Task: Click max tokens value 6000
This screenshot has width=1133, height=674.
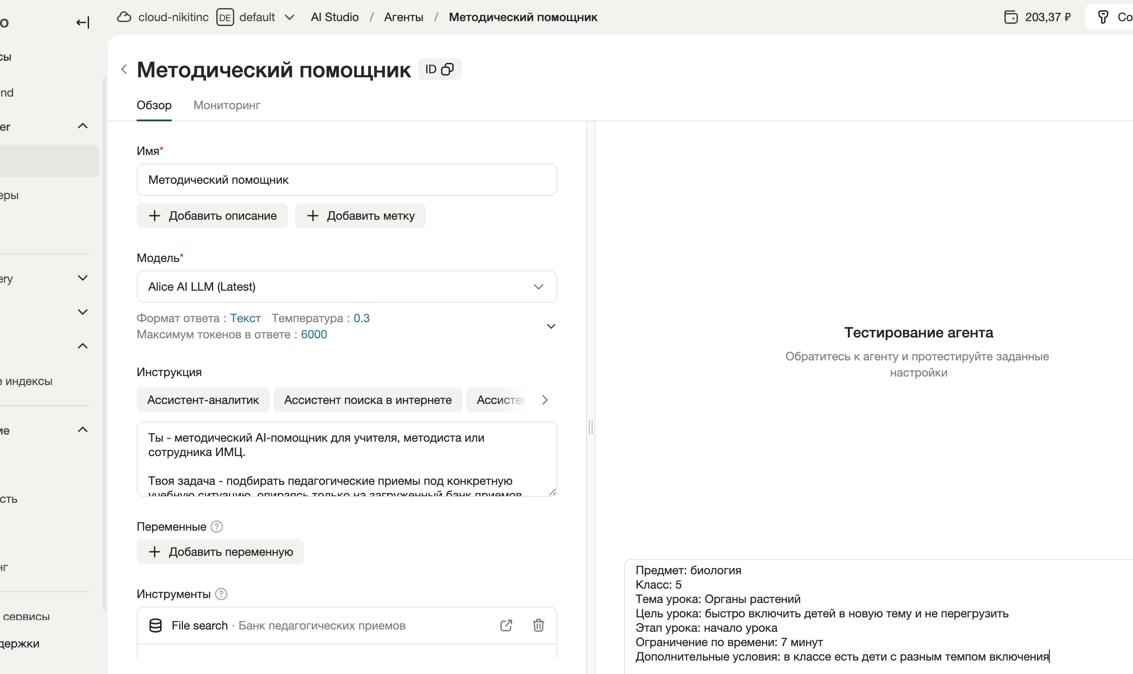Action: (313, 334)
